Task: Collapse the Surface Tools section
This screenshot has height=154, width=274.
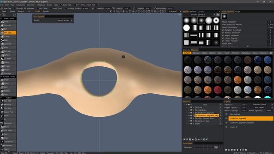Action: point(8,77)
